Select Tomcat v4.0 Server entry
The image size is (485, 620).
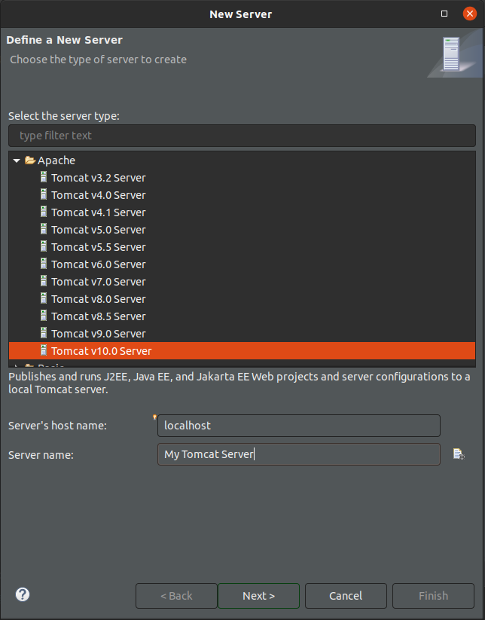coord(98,195)
